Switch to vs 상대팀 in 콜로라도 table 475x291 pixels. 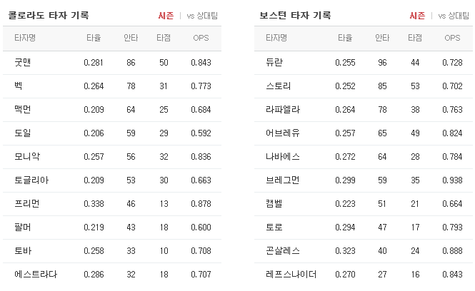click(x=202, y=16)
